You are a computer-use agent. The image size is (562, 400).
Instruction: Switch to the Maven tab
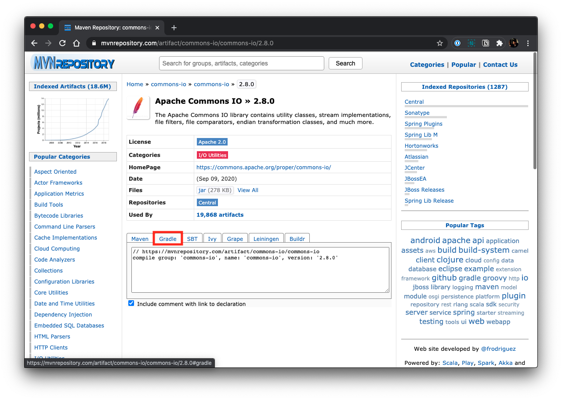[x=140, y=239]
